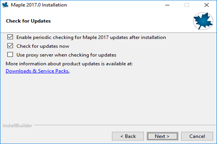Click the 'Maple 2017.0 Installation' title text
The image size is (217, 144).
click(x=39, y=5)
